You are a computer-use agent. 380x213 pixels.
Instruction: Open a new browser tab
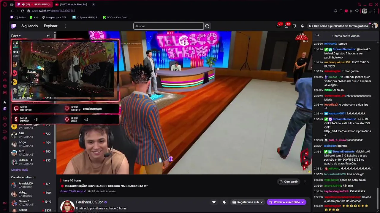tap(93, 4)
